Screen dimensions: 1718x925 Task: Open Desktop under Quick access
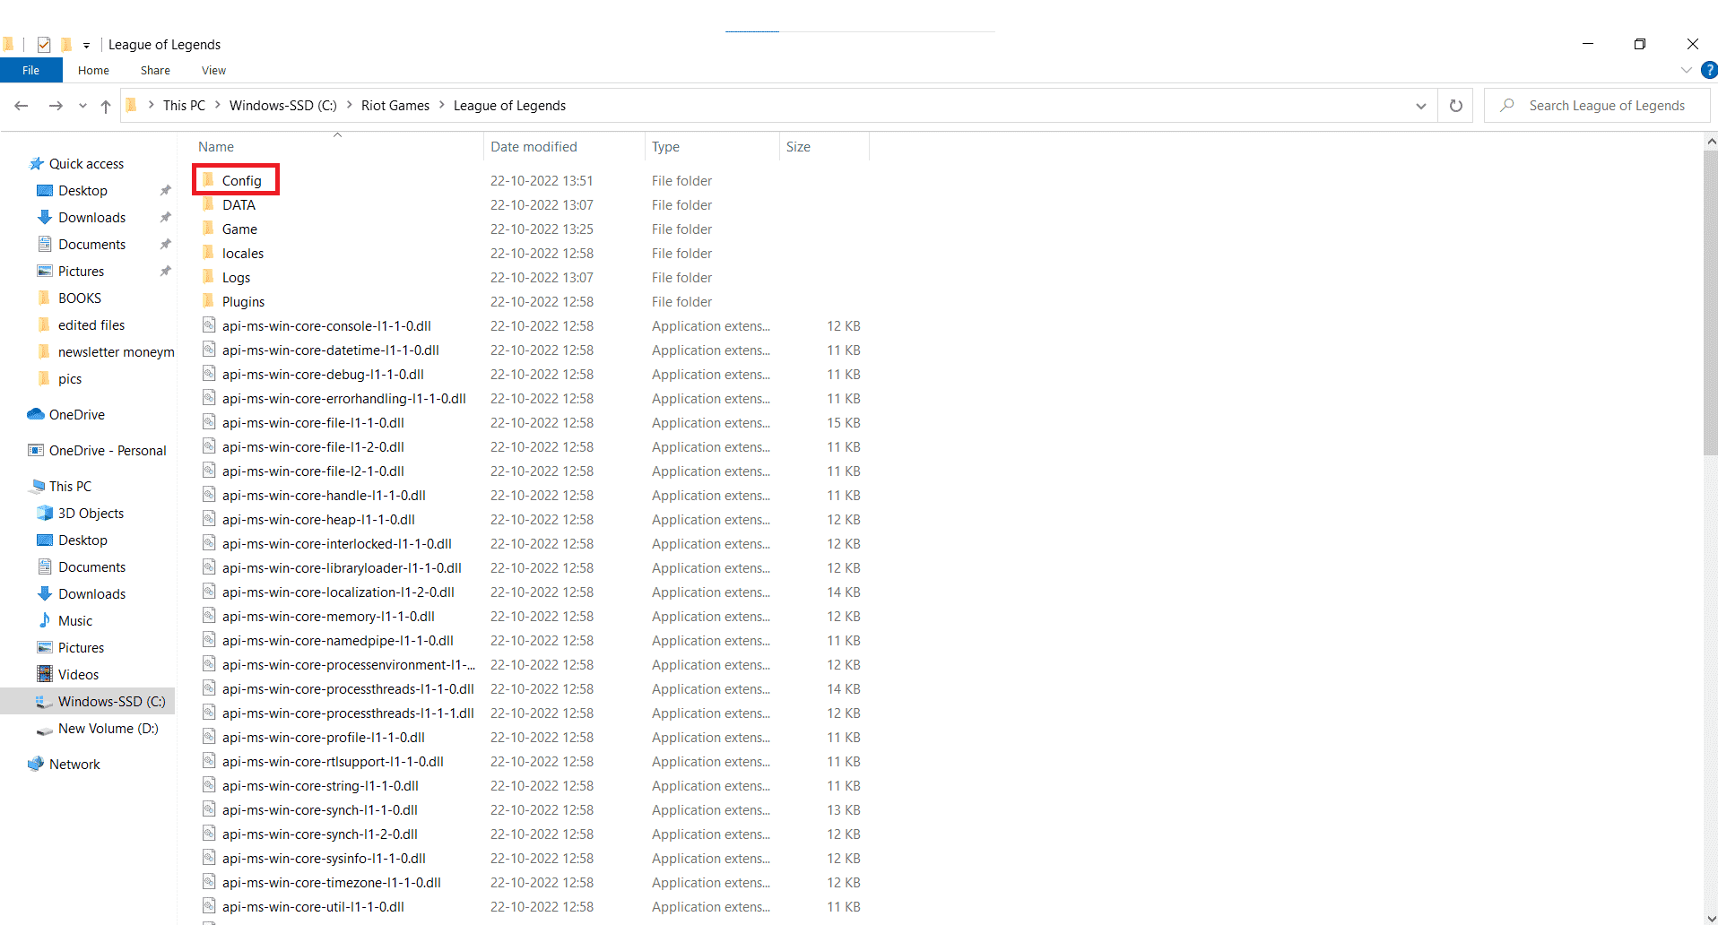coord(82,191)
